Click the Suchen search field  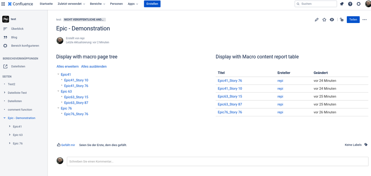pyautogui.click(x=316, y=4)
